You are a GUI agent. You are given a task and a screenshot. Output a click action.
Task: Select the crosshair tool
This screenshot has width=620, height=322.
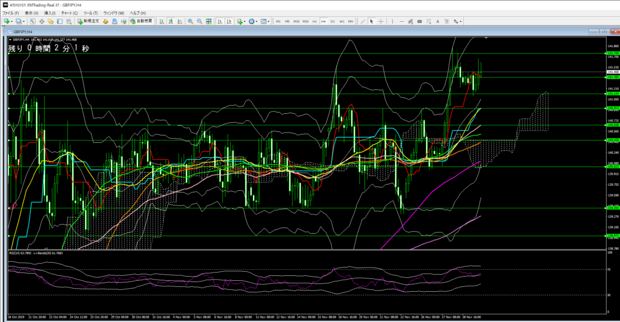pyautogui.click(x=381, y=21)
